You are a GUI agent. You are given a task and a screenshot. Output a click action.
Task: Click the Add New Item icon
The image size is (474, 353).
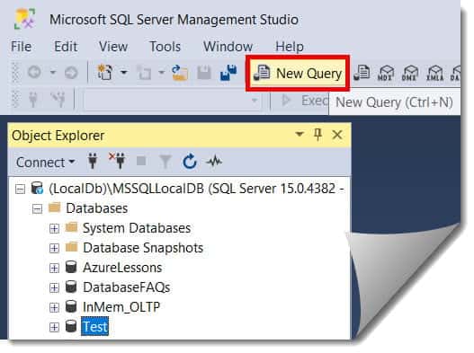pos(144,73)
